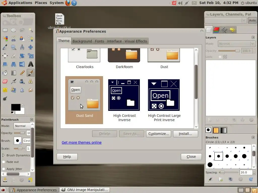258x193 pixels.
Task: Click the Help button in Appearance Preferences
Action: pos(67,157)
